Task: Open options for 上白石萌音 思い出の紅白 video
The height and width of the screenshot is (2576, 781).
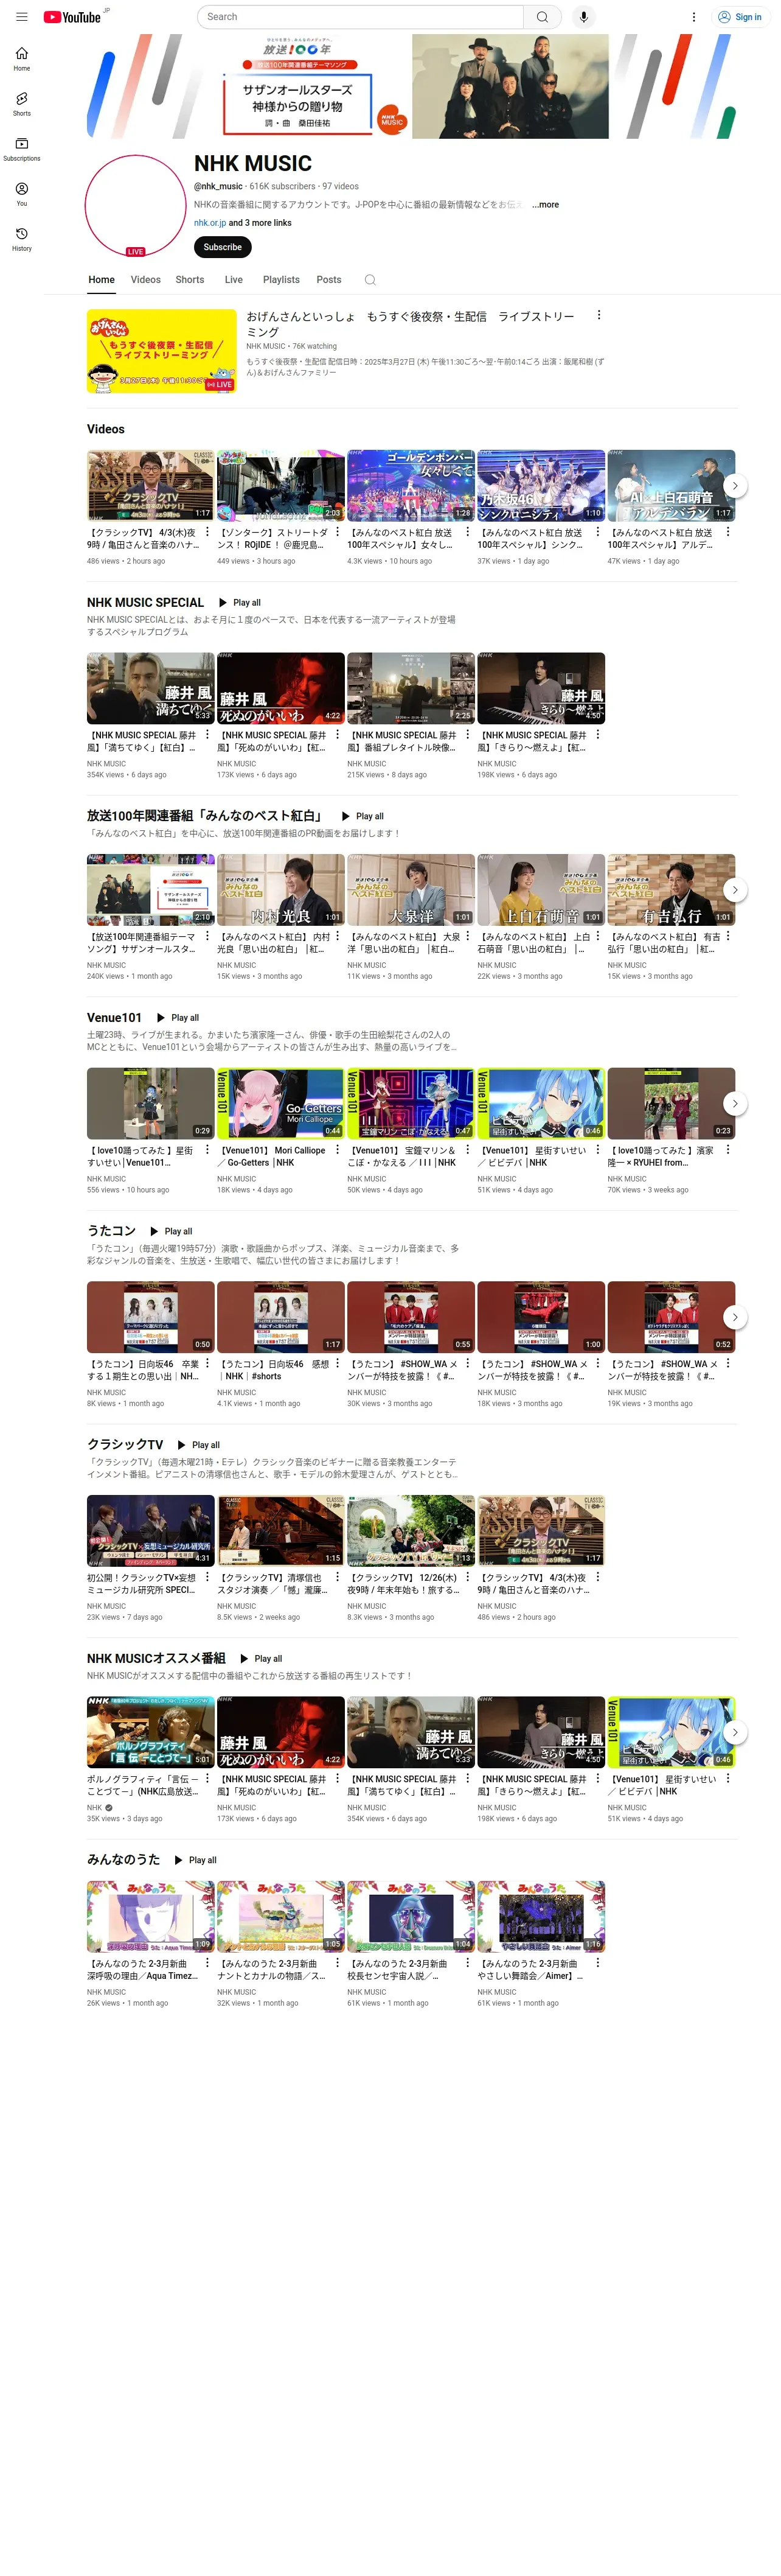Action: (597, 936)
